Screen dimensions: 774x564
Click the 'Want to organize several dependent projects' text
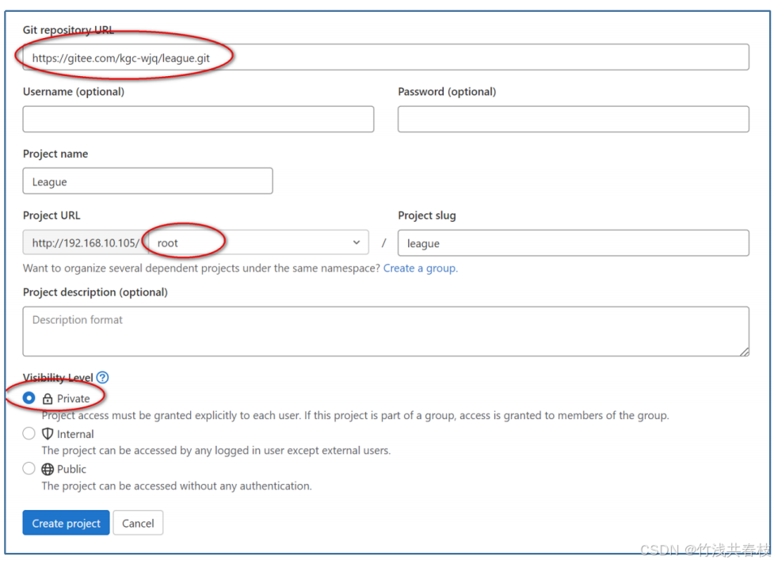click(201, 269)
